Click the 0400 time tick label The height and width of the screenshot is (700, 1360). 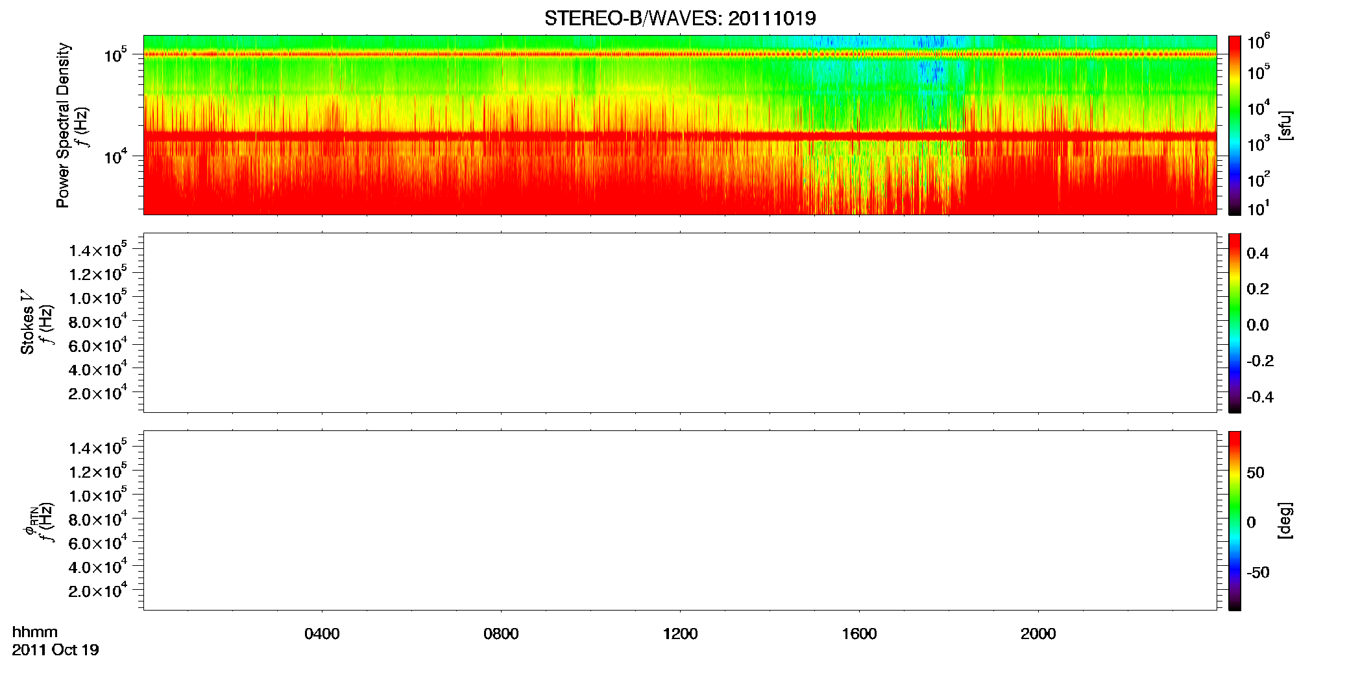(322, 634)
